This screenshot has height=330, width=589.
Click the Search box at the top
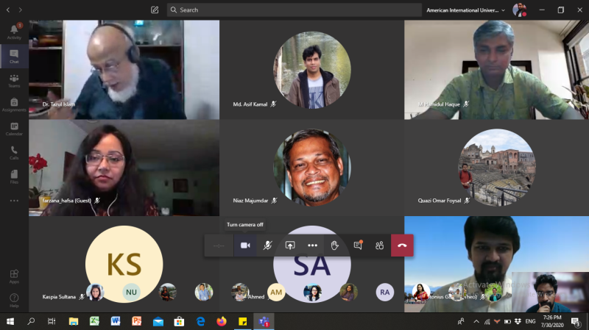click(294, 10)
